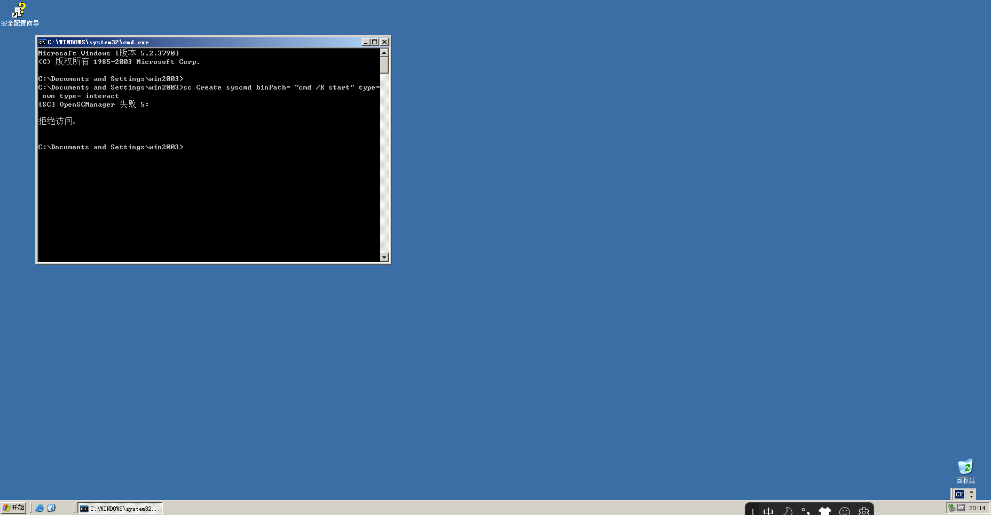The image size is (991, 515).
Task: Maximize the command prompt window
Action: point(375,42)
